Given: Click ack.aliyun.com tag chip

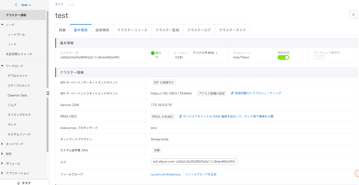Looking at the screenshot, I should pos(194,162).
